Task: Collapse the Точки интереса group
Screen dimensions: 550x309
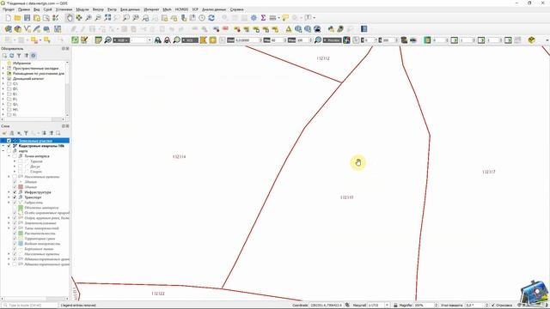Action: [x=9, y=156]
